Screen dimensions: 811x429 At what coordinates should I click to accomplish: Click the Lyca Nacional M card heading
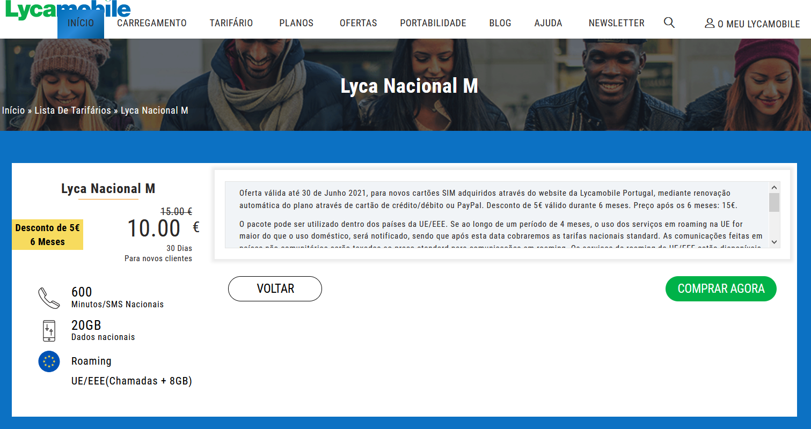click(x=108, y=189)
